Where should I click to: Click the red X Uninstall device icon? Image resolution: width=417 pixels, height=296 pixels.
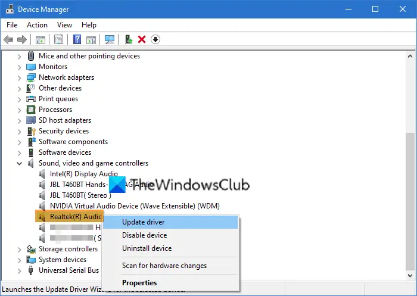[x=142, y=39]
